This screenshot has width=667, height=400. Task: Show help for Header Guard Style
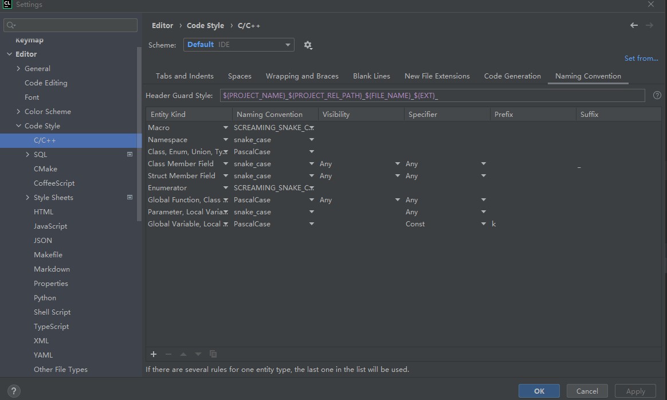click(x=657, y=95)
